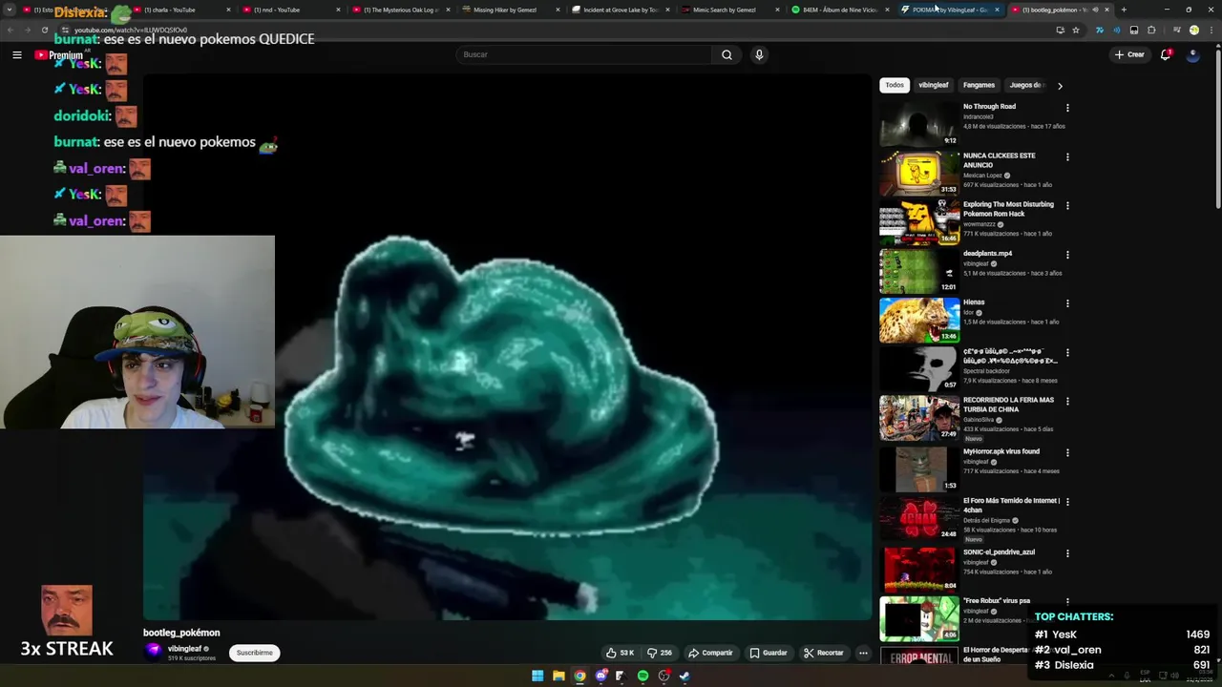Open Spotify from the taskbar
The image size is (1222, 687).
click(x=643, y=676)
